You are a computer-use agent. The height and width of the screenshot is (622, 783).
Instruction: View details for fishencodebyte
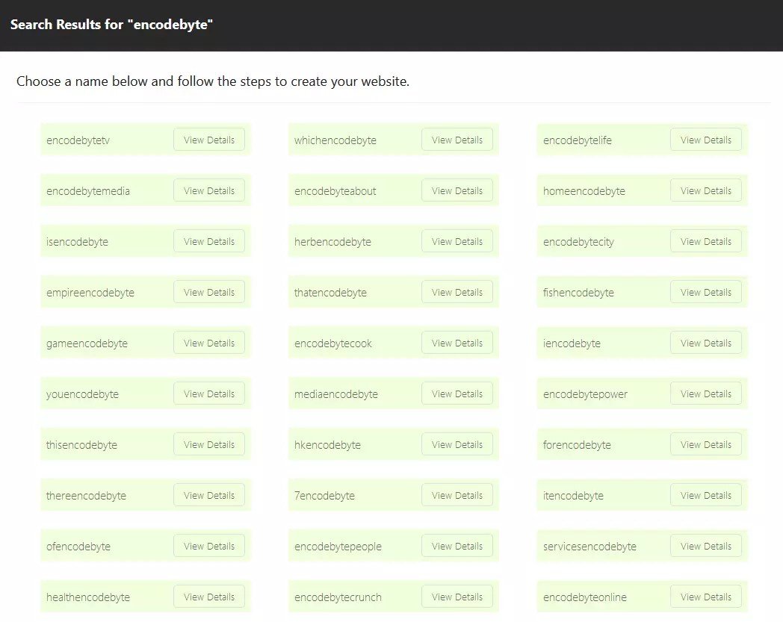click(705, 292)
